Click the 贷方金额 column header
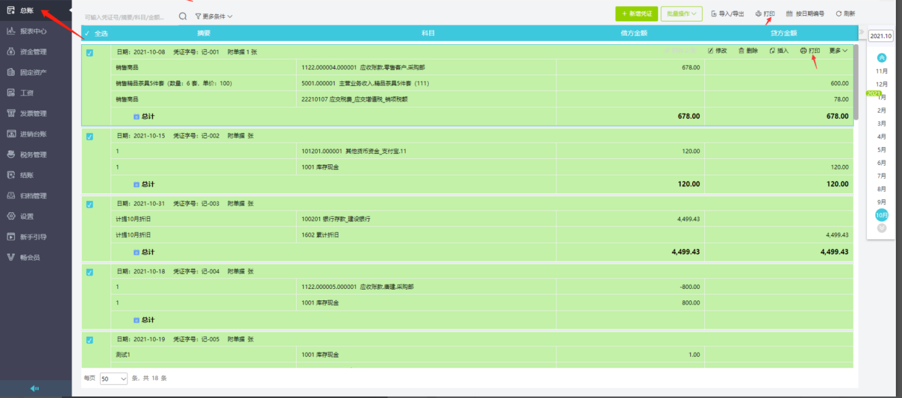Screen dimensions: 902x398 click(783, 33)
